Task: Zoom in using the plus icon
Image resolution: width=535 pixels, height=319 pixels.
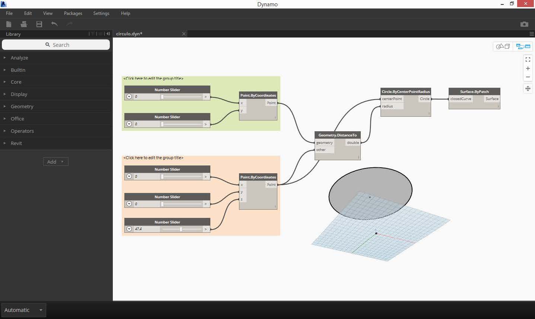Action: click(528, 68)
